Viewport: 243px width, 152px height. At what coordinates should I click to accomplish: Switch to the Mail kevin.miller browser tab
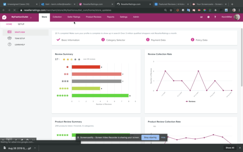click(x=58, y=4)
